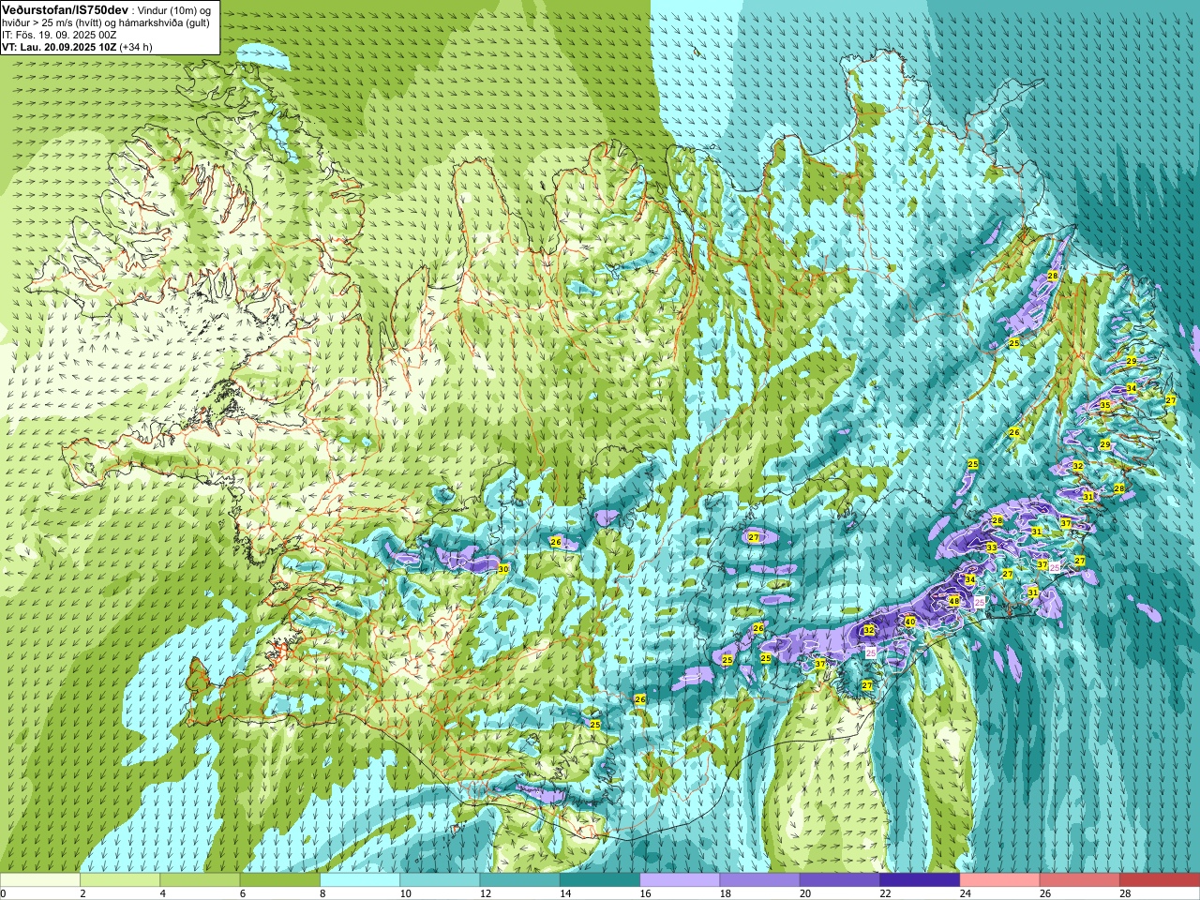The image size is (1200, 900).
Task: Pick the 2–4 m/s light green legend swatch
Action: pos(120,880)
